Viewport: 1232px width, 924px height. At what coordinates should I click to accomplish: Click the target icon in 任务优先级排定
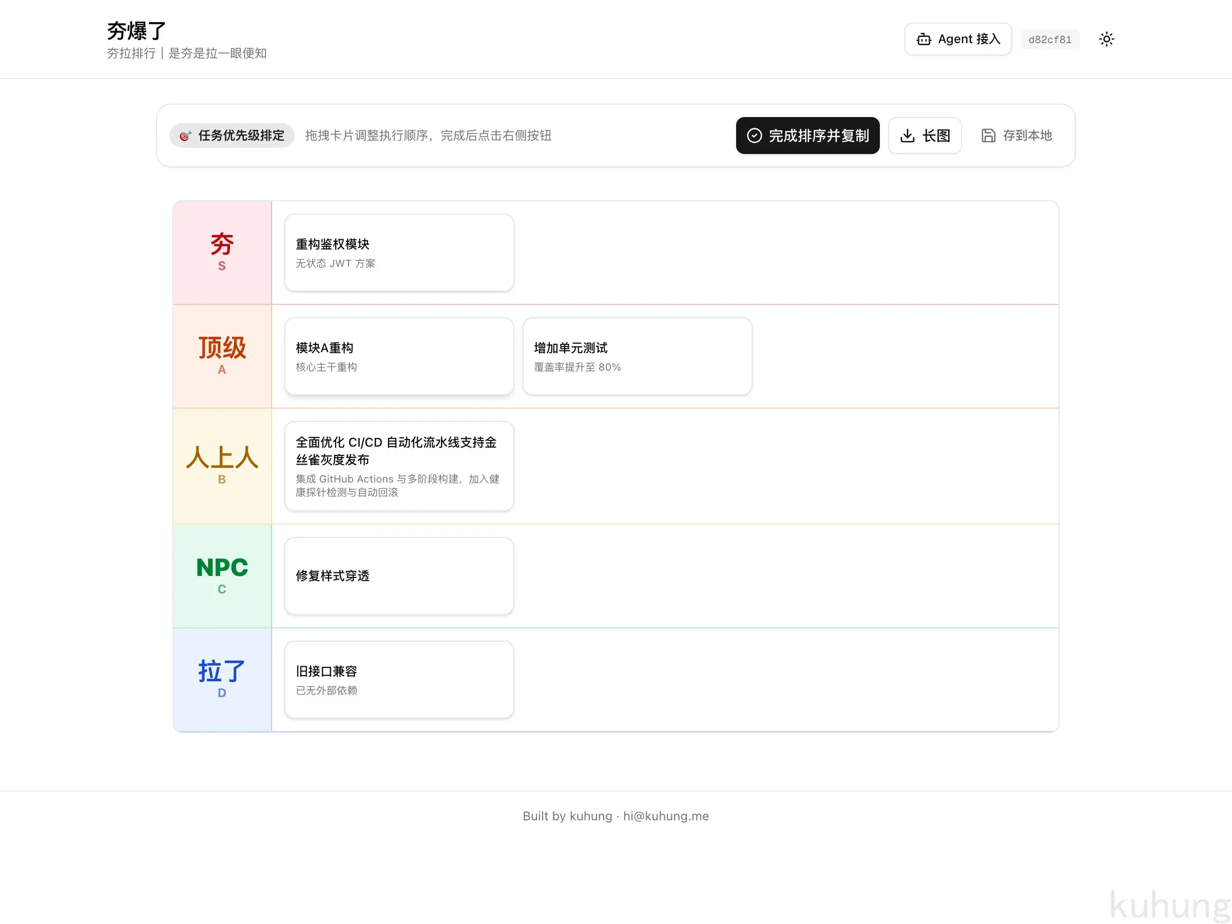185,136
